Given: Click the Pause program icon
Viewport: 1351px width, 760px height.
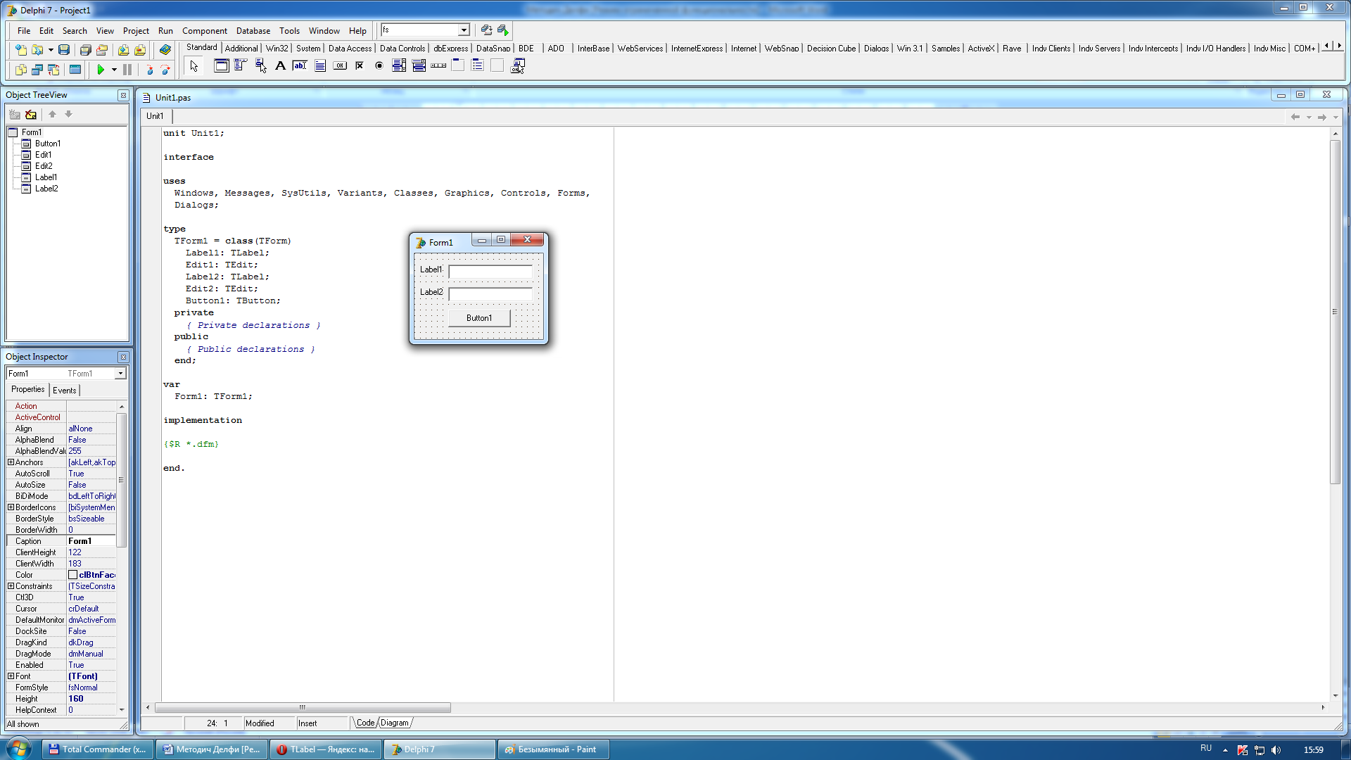Looking at the screenshot, I should tap(127, 70).
